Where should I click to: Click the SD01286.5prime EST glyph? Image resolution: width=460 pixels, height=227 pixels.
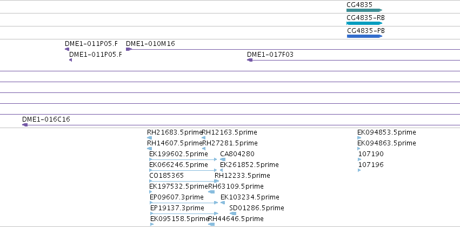pos(233,213)
